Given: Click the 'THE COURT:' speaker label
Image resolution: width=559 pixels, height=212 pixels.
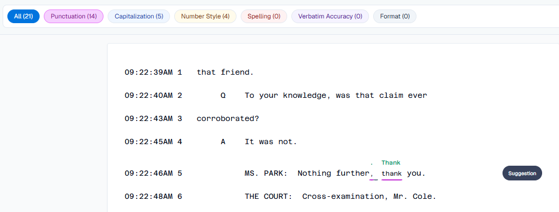Looking at the screenshot, I should pyautogui.click(x=269, y=196).
